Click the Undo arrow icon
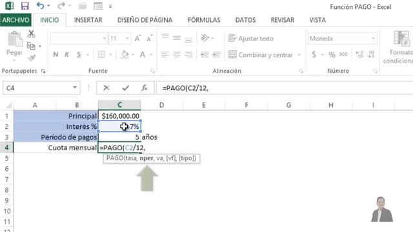413x232 pixels. pos(40,6)
